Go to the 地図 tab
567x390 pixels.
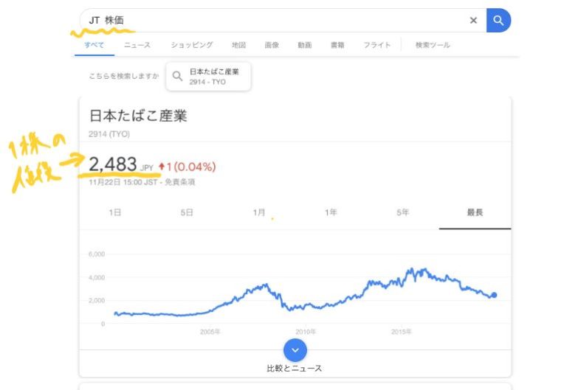238,45
